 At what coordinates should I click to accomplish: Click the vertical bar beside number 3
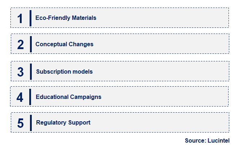tap(31, 71)
